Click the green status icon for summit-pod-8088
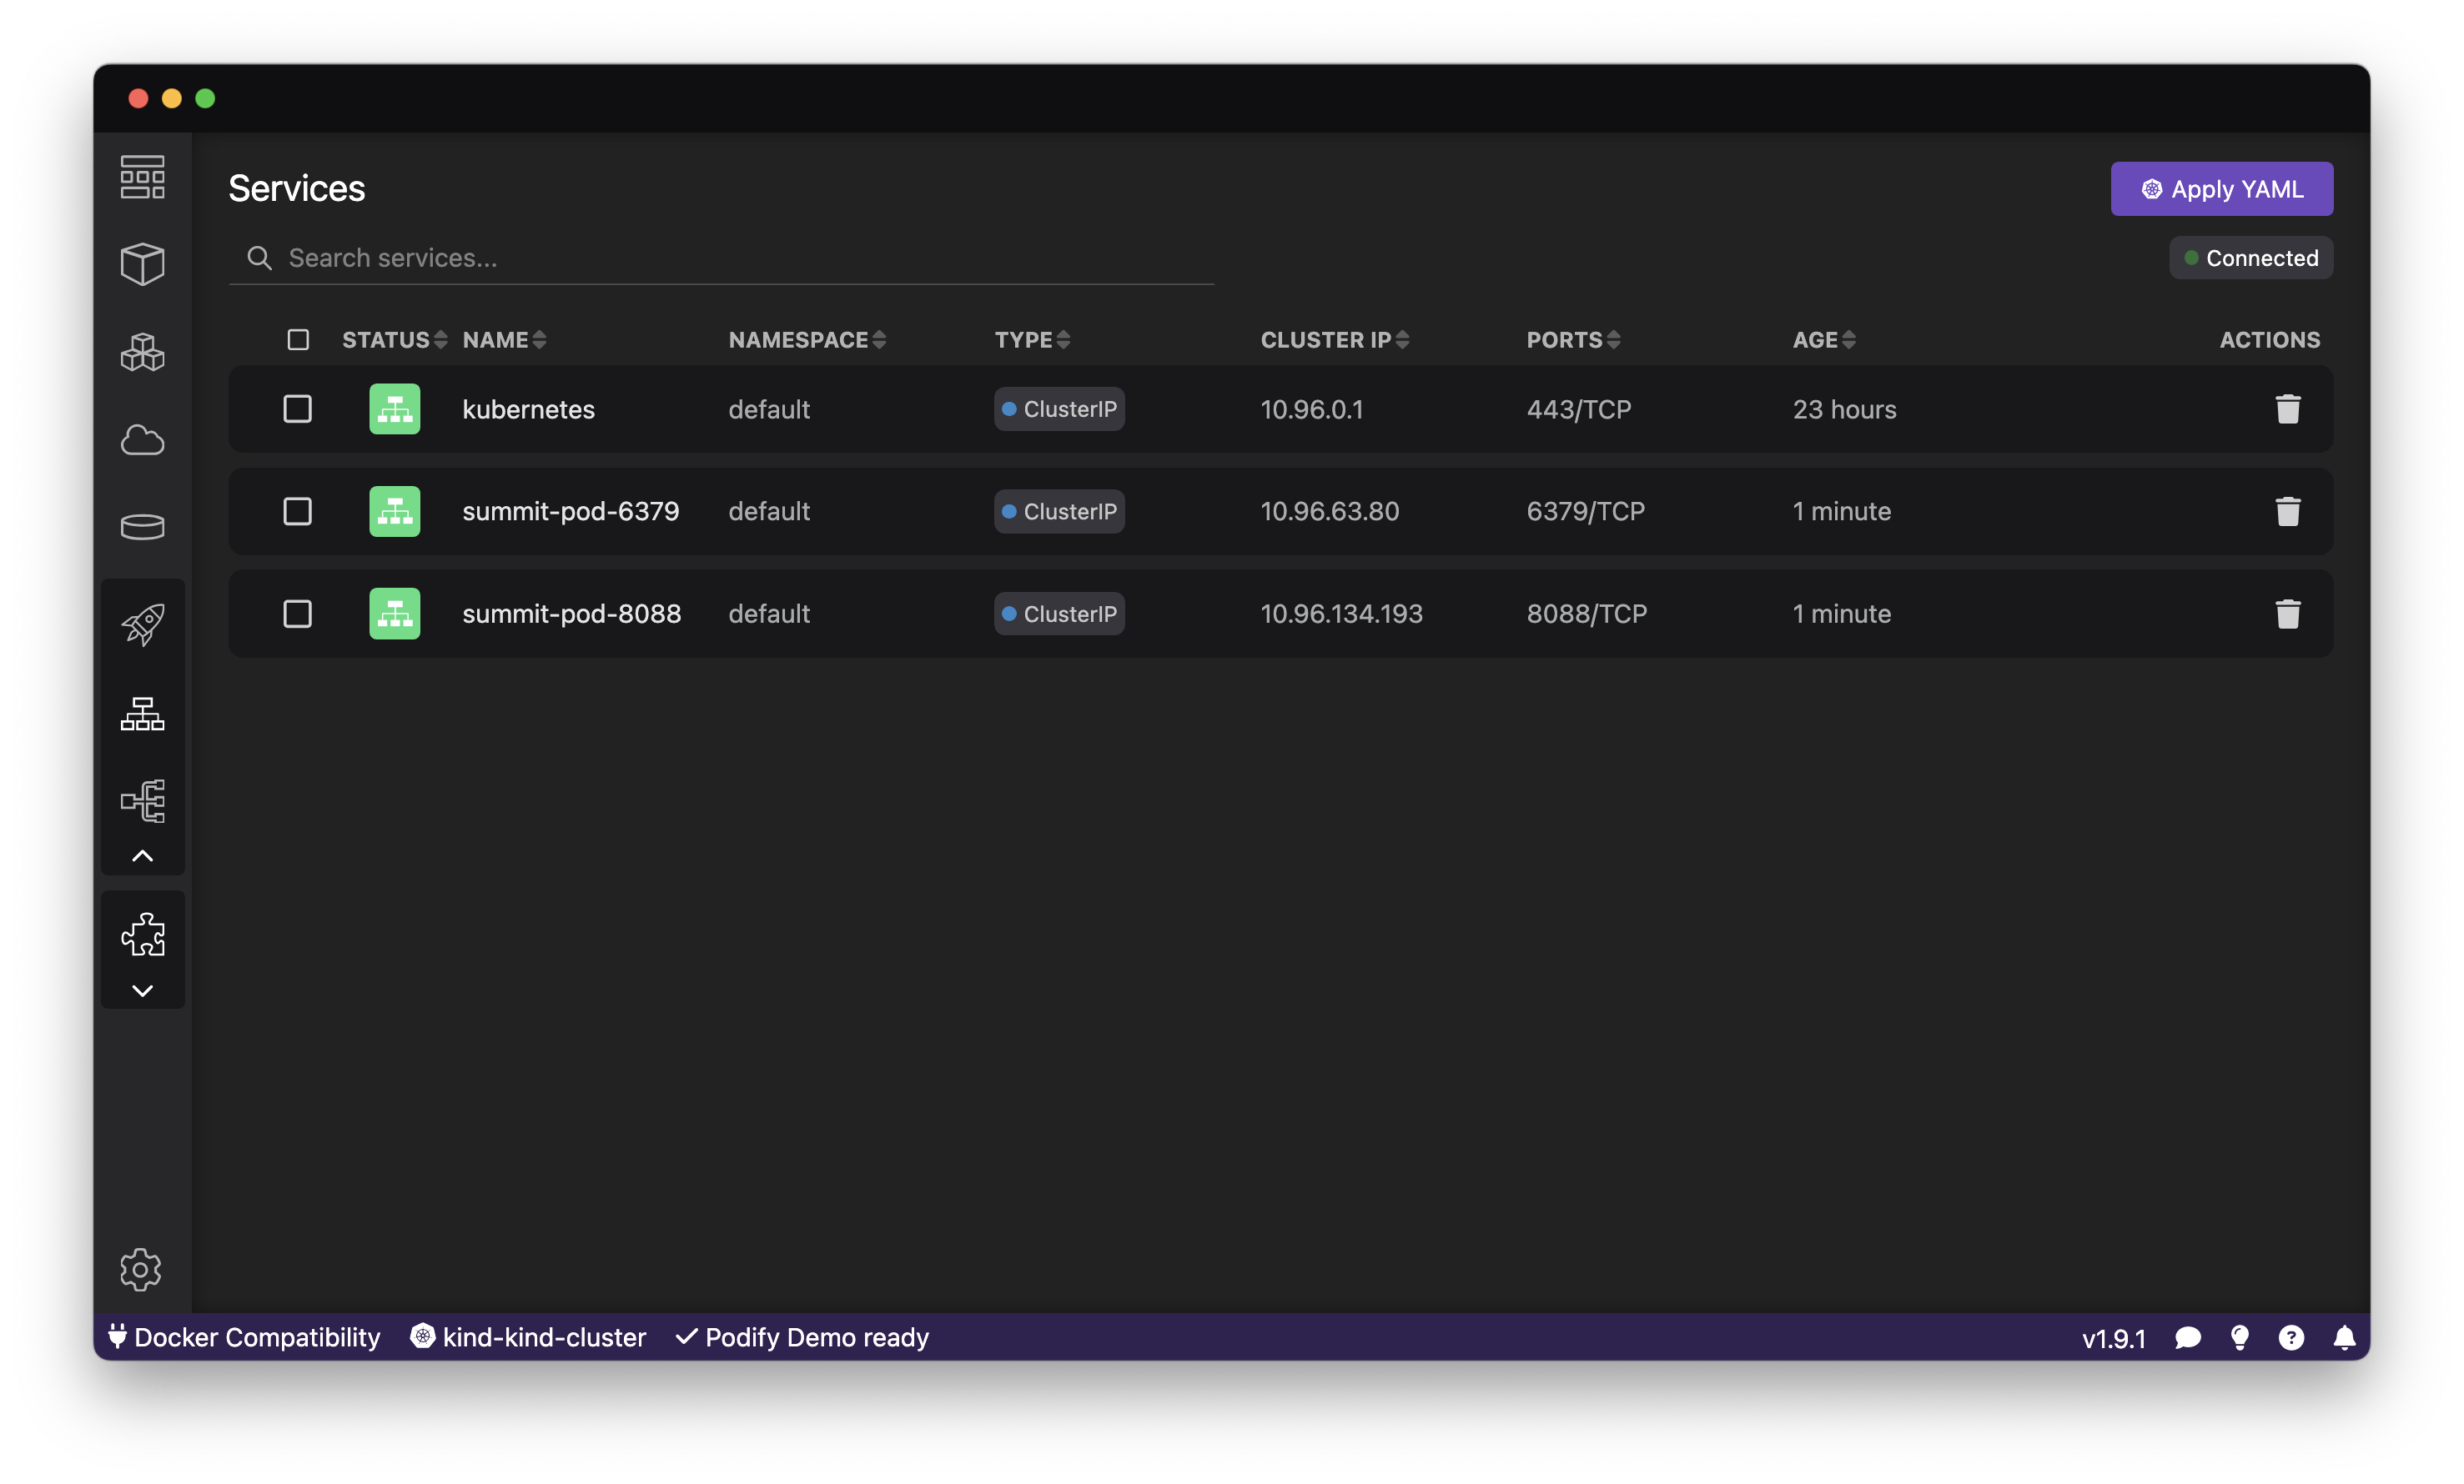 (394, 614)
